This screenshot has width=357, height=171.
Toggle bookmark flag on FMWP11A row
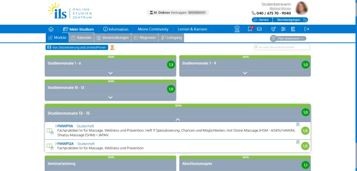pos(298,125)
